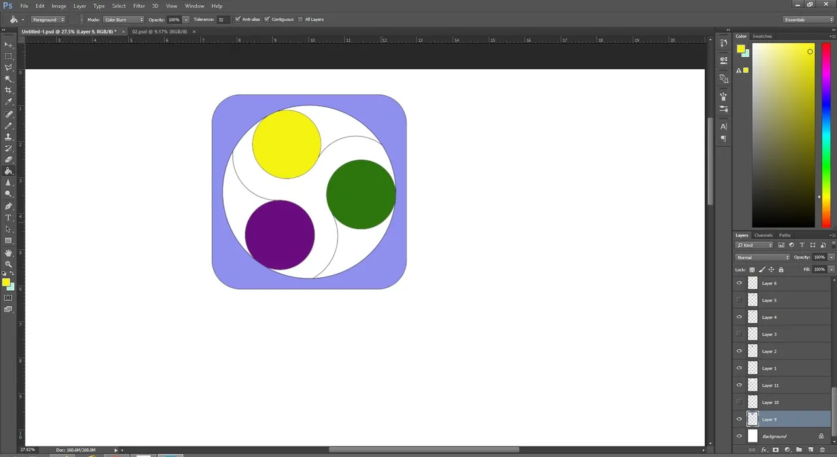This screenshot has width=837, height=457.
Task: Select the Zoom tool
Action: point(9,264)
